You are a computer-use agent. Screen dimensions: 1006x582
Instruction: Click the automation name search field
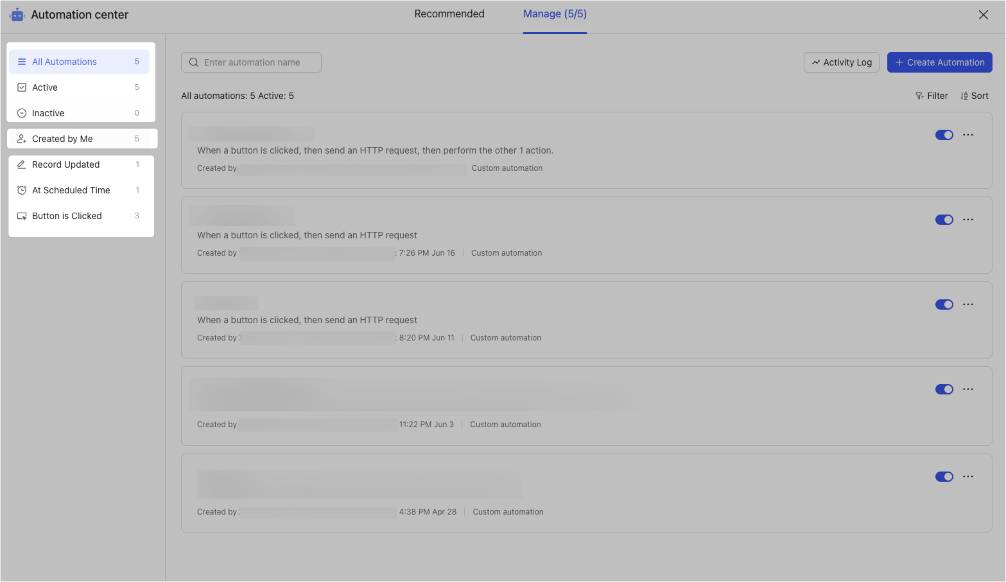(257, 62)
